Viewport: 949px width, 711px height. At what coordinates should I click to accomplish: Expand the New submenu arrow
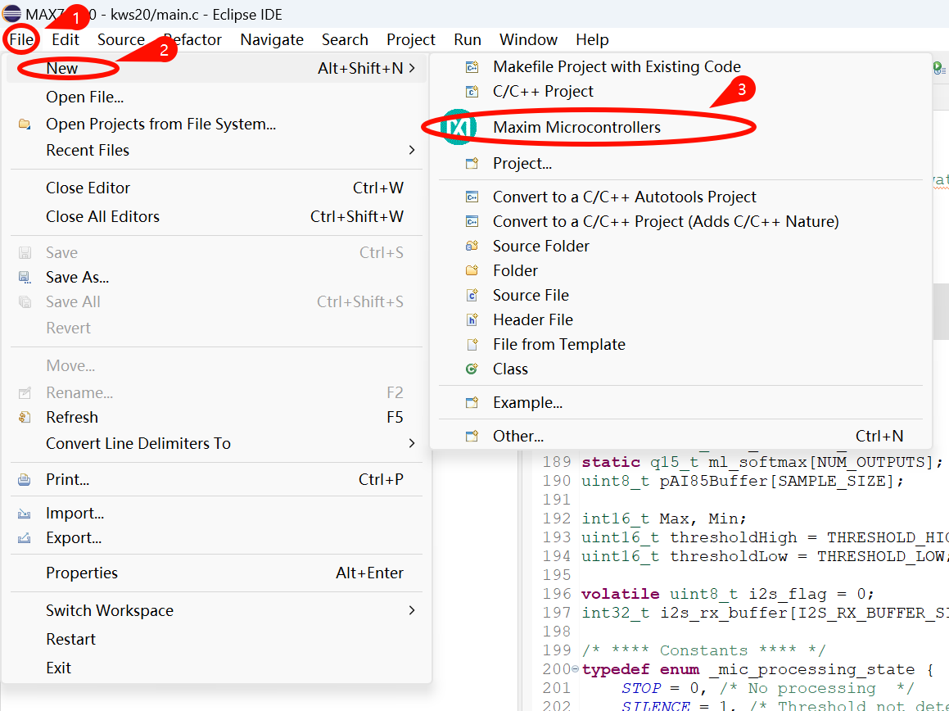point(412,68)
